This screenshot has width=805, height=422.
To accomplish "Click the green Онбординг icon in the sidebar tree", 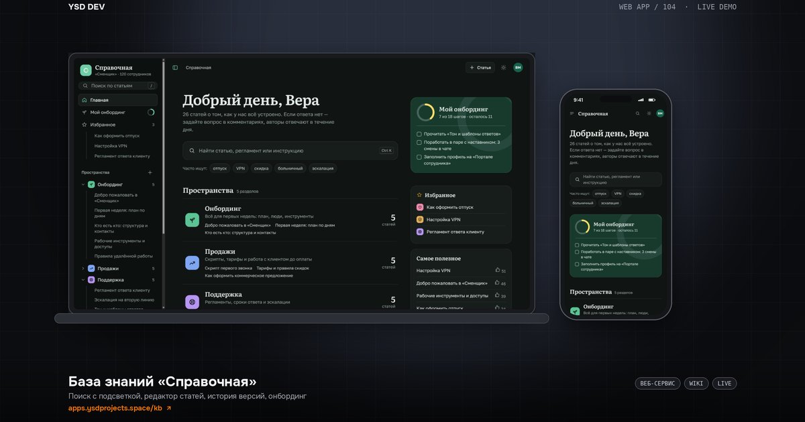I will pos(91,184).
